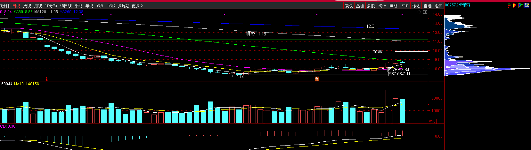Select the MA250: 12.38 indicator label

(x=71, y=12)
